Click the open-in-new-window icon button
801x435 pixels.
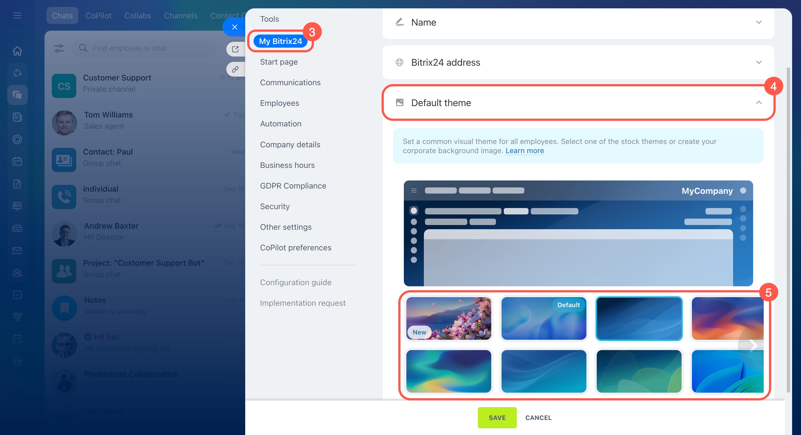click(x=235, y=49)
